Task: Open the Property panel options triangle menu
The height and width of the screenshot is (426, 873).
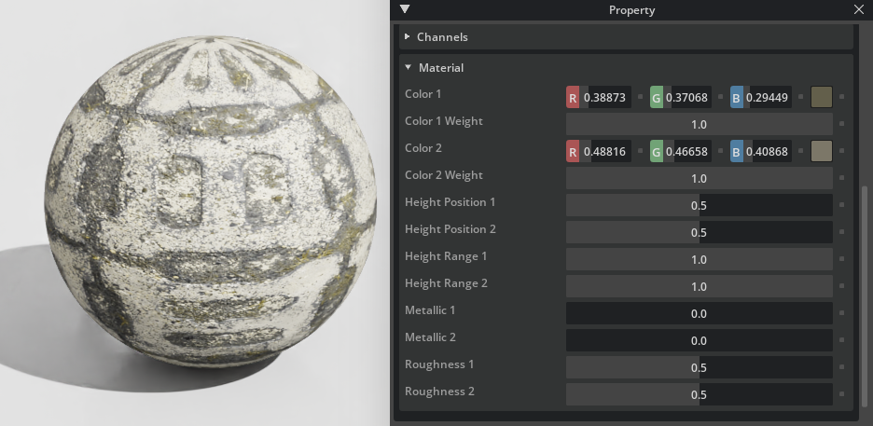Action: click(x=405, y=9)
